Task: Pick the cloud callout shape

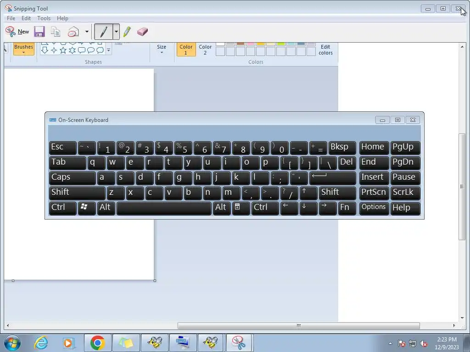Action: click(x=100, y=50)
